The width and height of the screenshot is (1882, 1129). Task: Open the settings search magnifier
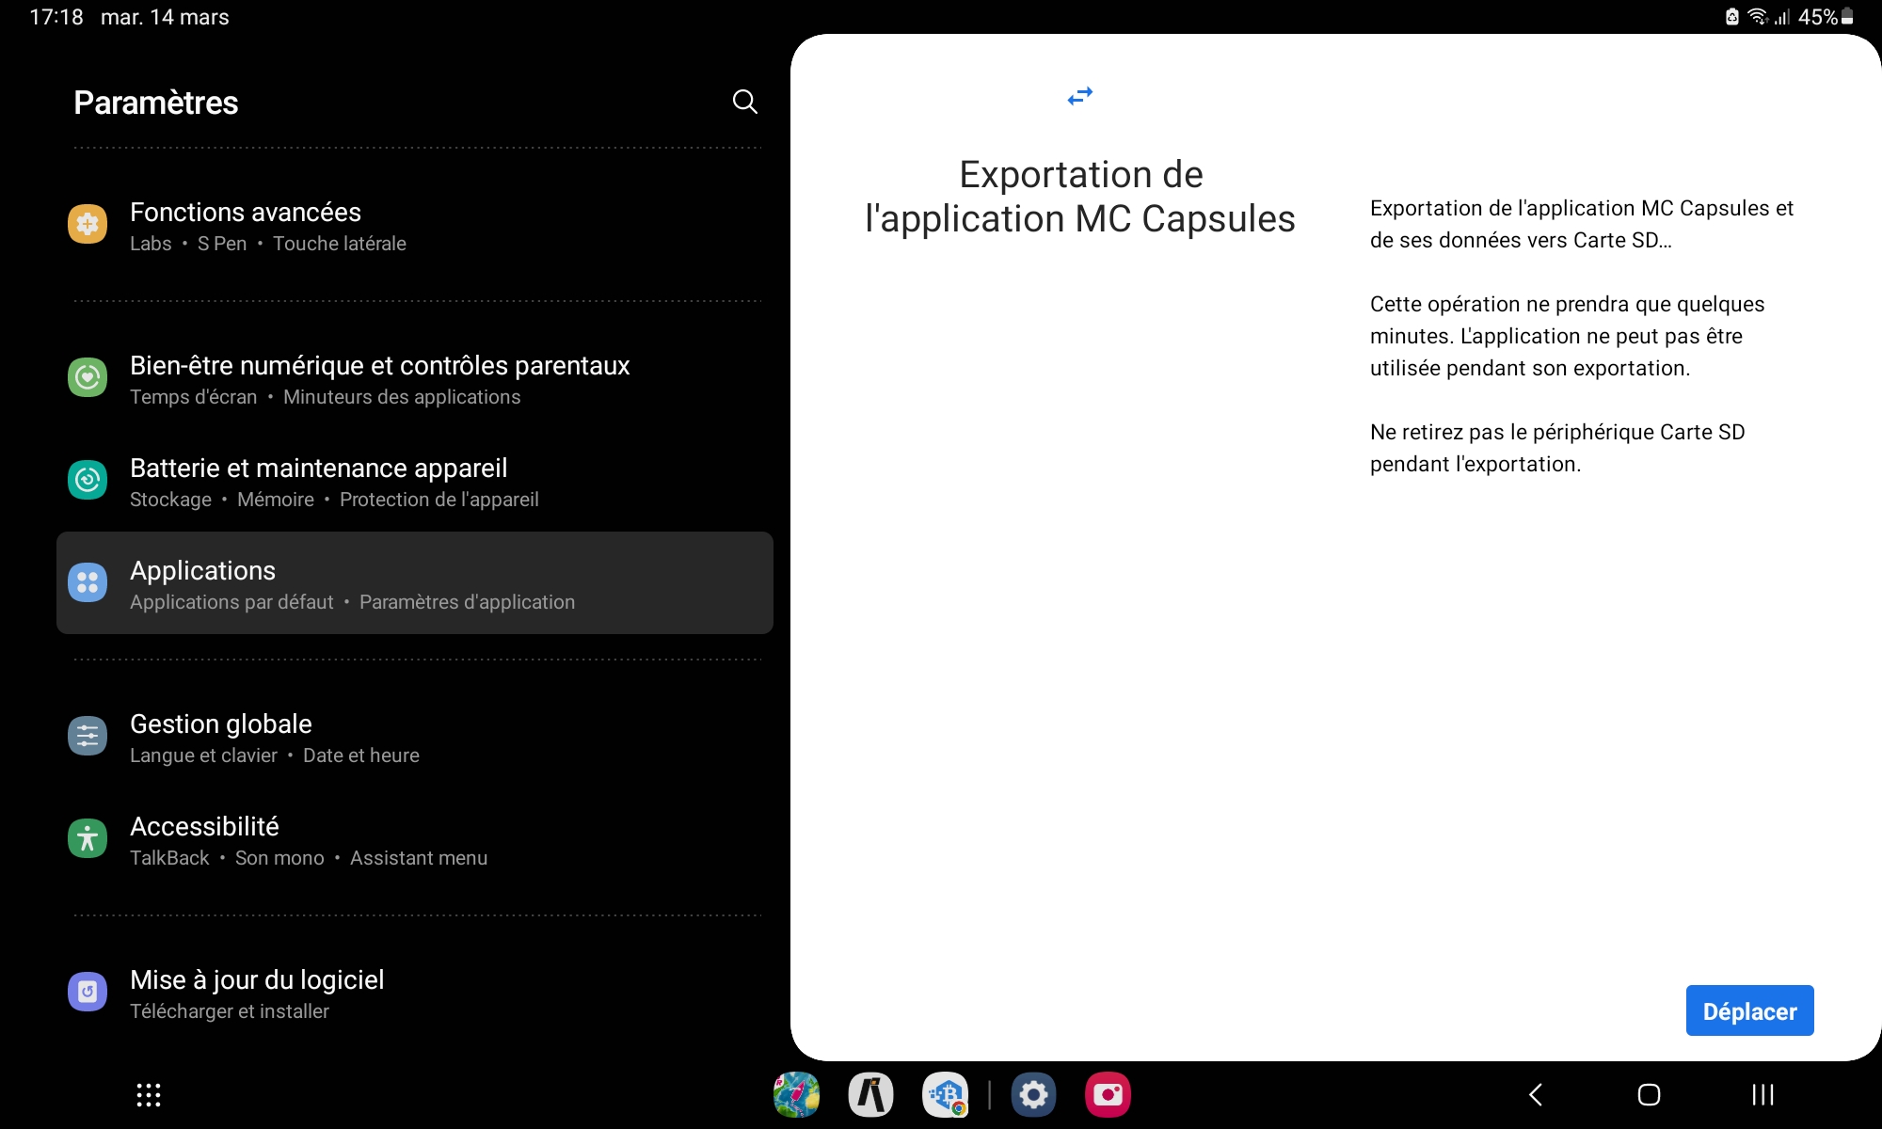(x=744, y=102)
